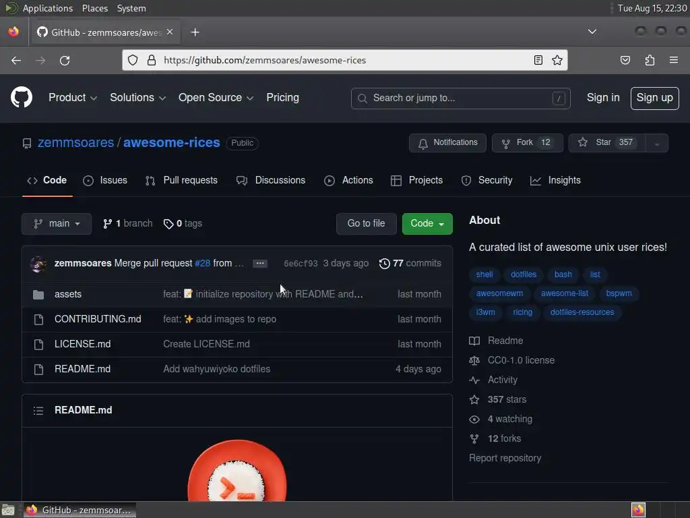Toggle reader view icon in address bar
The image size is (690, 518).
point(538,60)
